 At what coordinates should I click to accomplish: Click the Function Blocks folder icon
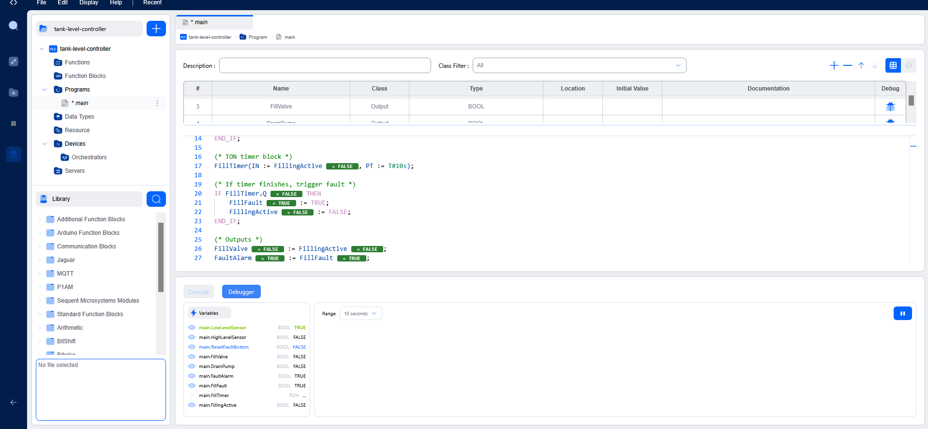click(58, 76)
